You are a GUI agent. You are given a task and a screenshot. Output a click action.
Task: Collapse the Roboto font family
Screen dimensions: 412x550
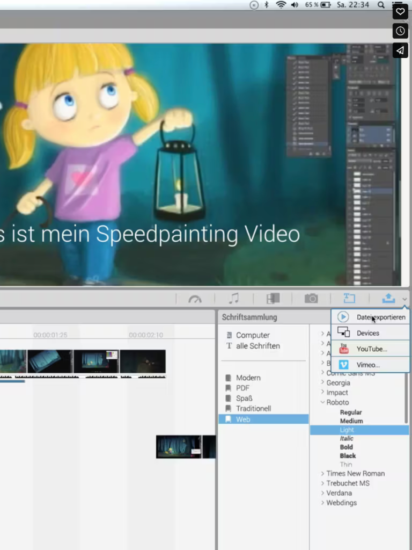[x=322, y=402]
